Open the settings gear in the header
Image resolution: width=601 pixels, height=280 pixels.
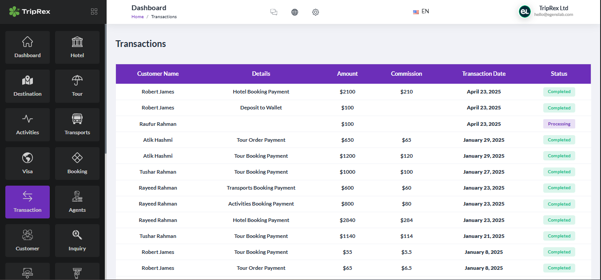tap(315, 12)
